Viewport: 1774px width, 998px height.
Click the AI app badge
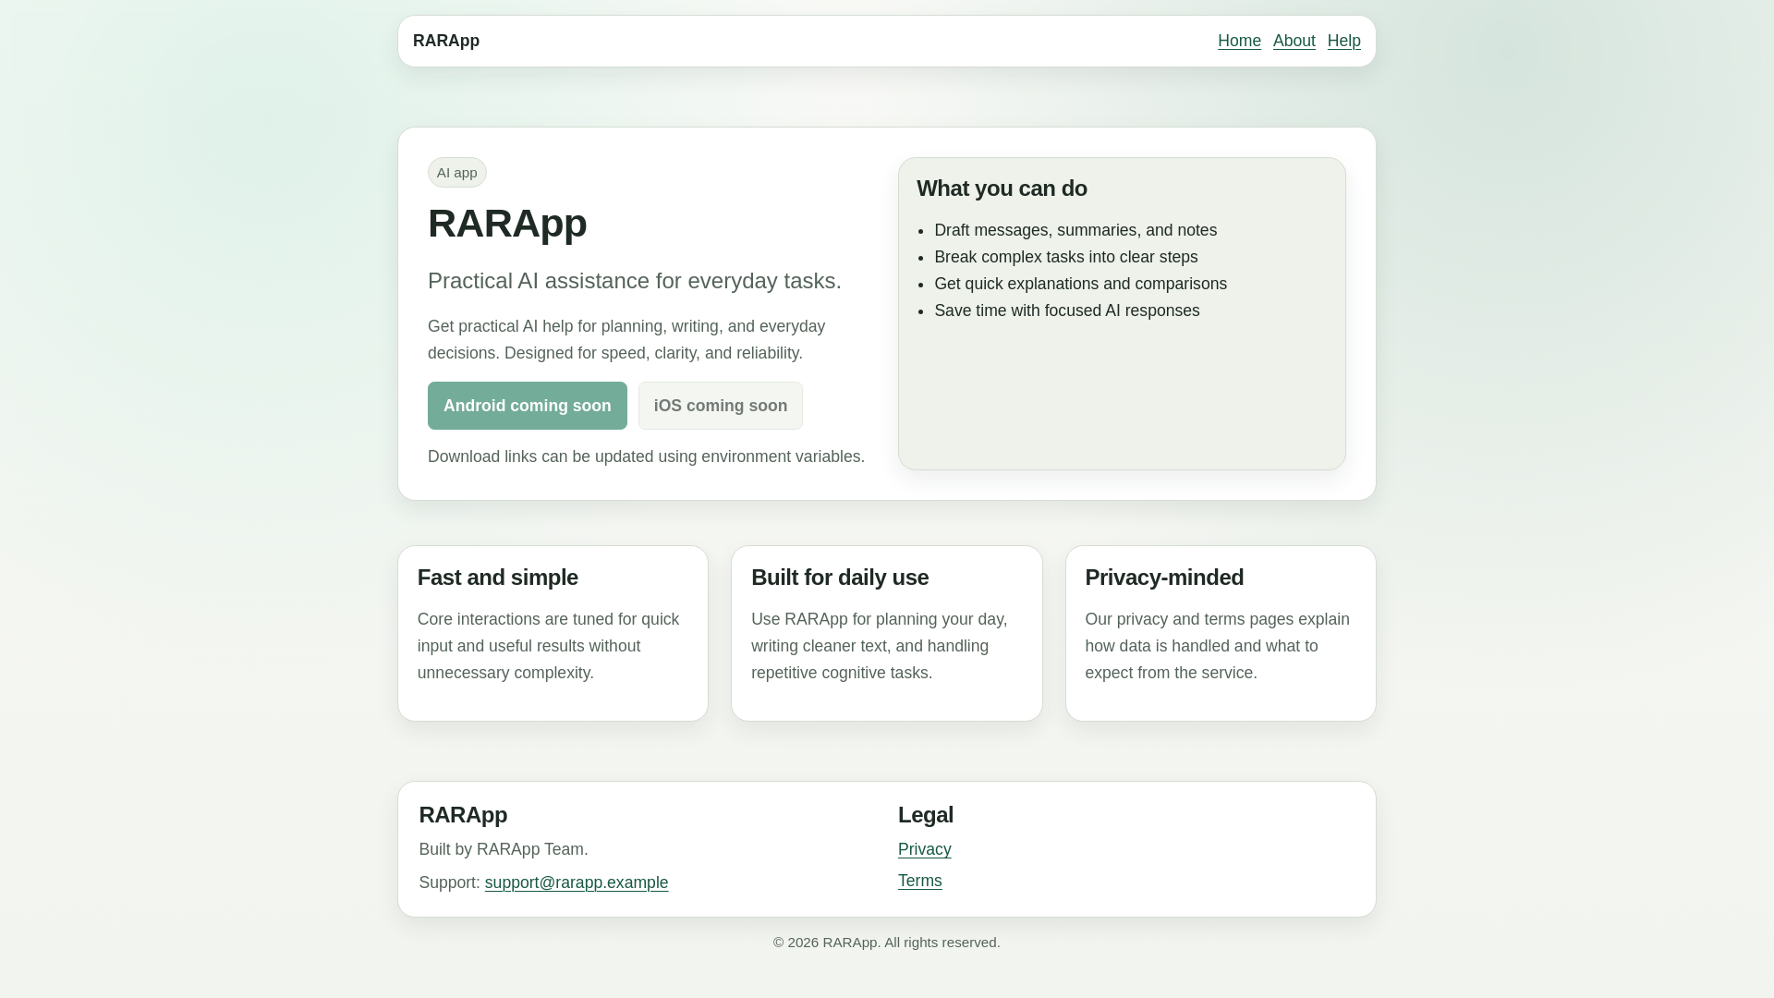457,173
